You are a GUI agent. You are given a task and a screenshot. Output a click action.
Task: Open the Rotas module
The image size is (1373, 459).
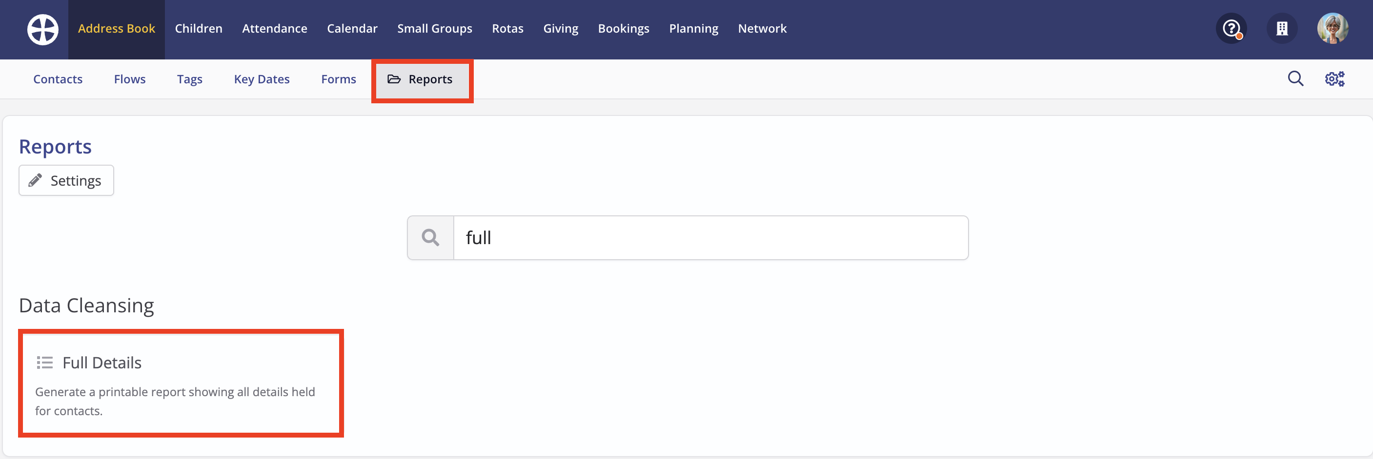507,29
